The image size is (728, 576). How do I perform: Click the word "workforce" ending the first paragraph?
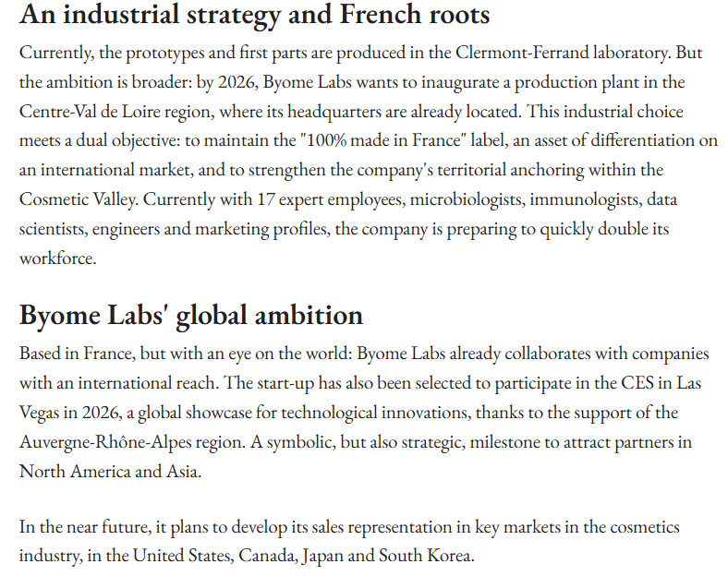click(x=57, y=258)
